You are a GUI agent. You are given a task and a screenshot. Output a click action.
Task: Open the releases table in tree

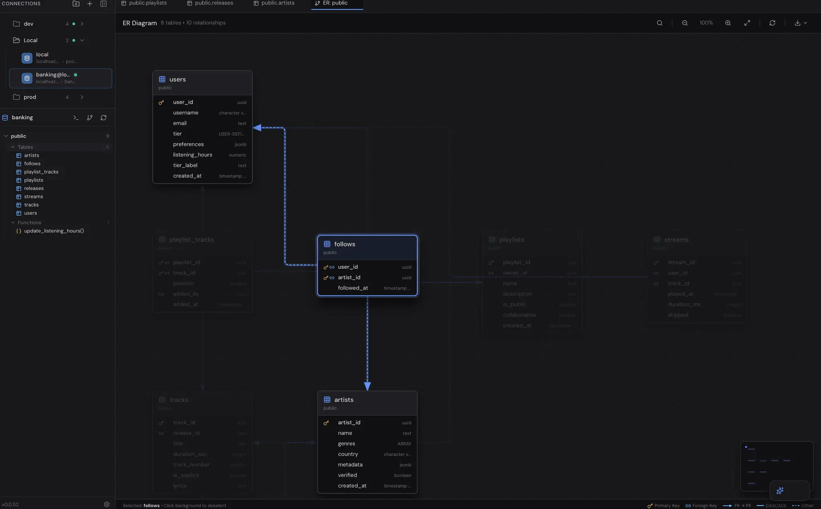click(x=34, y=188)
